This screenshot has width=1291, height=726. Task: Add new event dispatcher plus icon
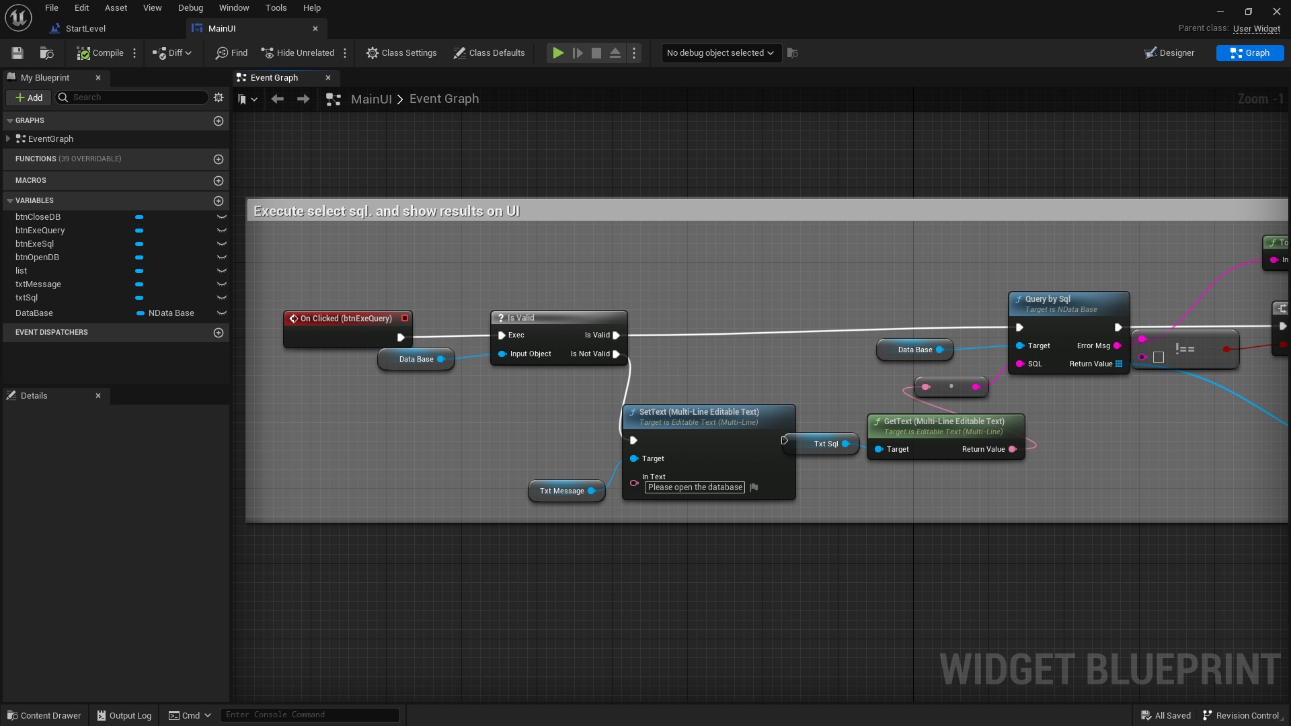pos(219,333)
